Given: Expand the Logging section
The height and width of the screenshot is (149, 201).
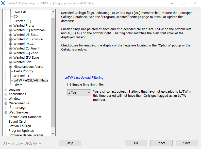Looking at the screenshot, I should [6, 90].
